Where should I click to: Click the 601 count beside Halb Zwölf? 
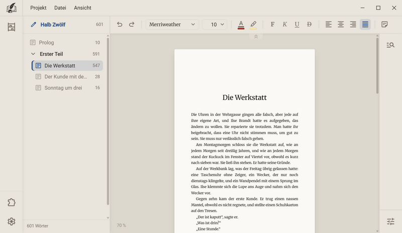(x=99, y=25)
